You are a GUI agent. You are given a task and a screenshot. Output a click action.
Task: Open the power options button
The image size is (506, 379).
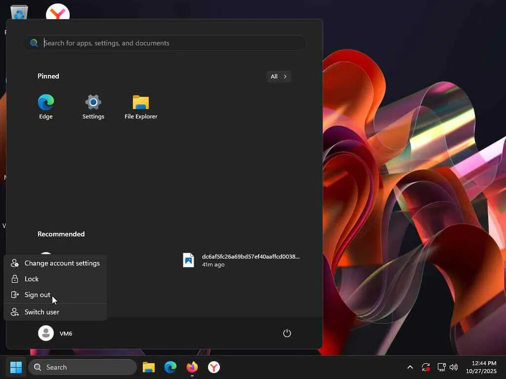click(x=287, y=333)
